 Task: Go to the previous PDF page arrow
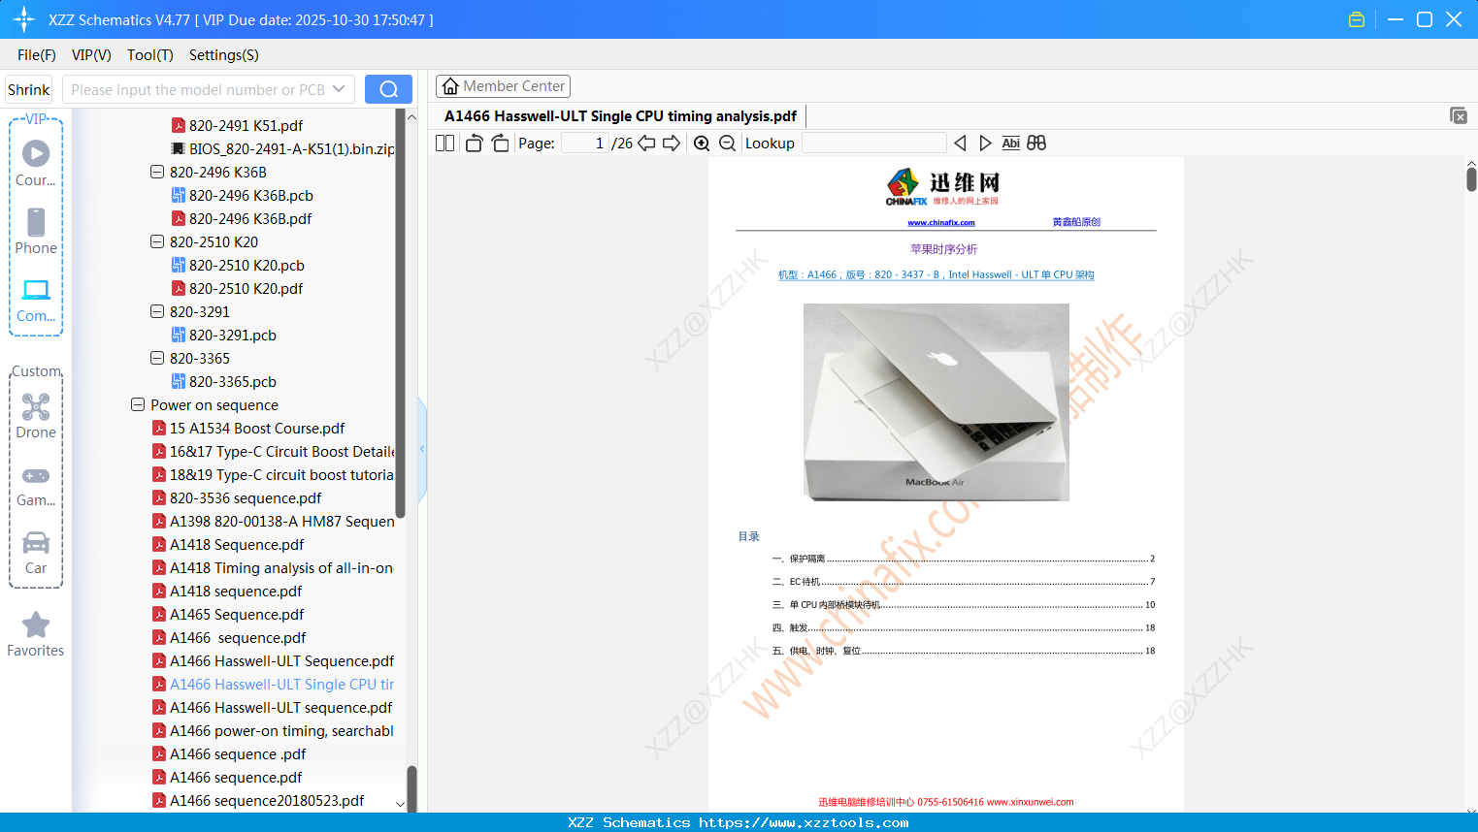point(646,144)
